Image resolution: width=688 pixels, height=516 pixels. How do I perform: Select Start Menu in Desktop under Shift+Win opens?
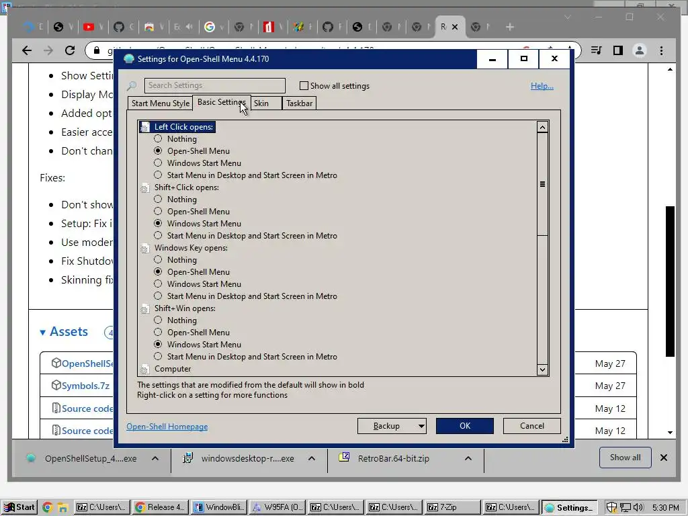point(158,356)
